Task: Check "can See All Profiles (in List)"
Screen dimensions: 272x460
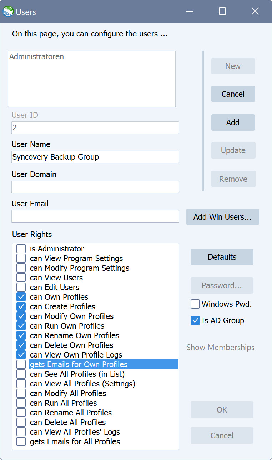Action: pyautogui.click(x=21, y=374)
